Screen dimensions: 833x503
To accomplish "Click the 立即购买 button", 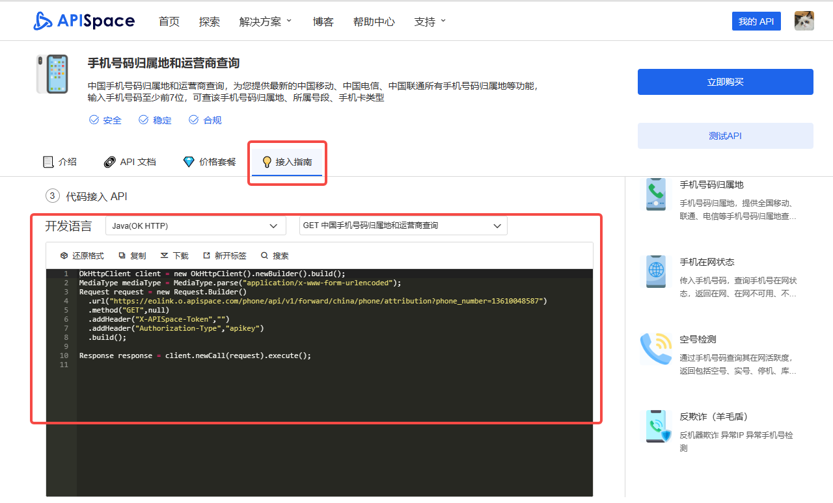I will click(x=726, y=82).
